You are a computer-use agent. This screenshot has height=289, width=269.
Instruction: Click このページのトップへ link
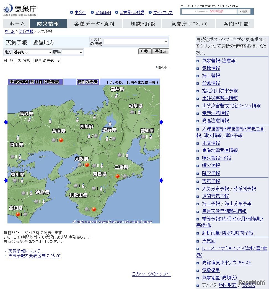click(151, 274)
